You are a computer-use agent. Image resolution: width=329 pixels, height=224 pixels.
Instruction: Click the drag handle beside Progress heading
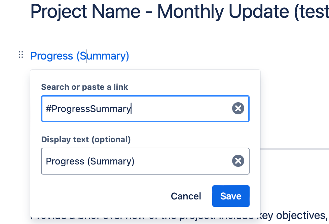pyautogui.click(x=21, y=55)
